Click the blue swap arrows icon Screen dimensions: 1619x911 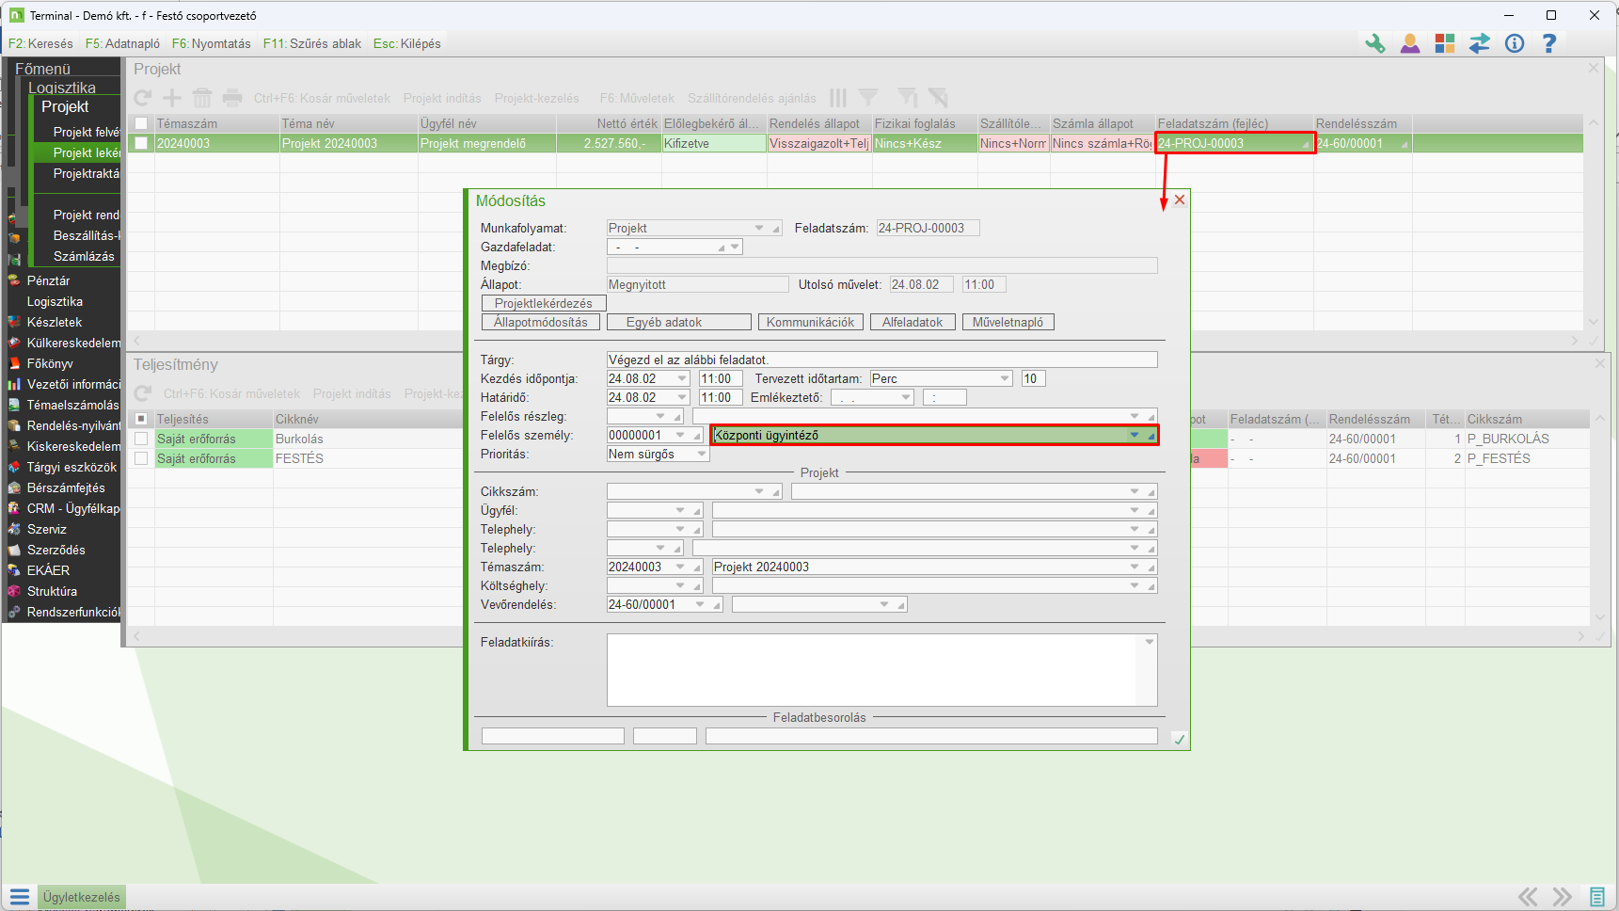click(x=1479, y=43)
